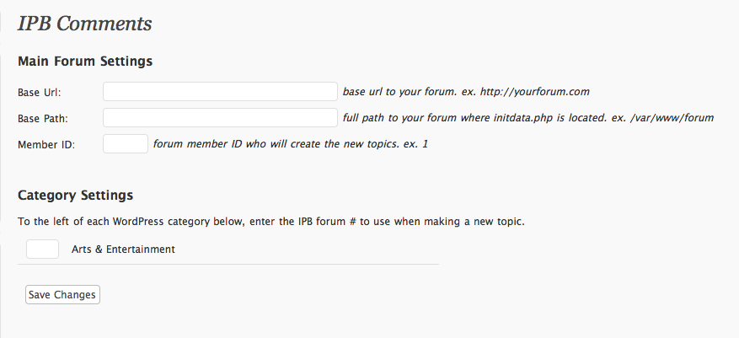The height and width of the screenshot is (338, 739).
Task: Select the Member ID input box
Action: pos(126,144)
